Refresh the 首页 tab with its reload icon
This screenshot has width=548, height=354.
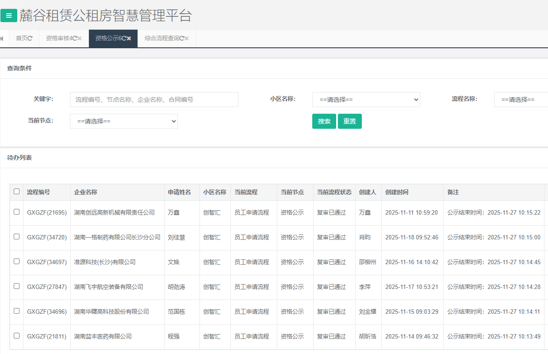click(x=30, y=38)
